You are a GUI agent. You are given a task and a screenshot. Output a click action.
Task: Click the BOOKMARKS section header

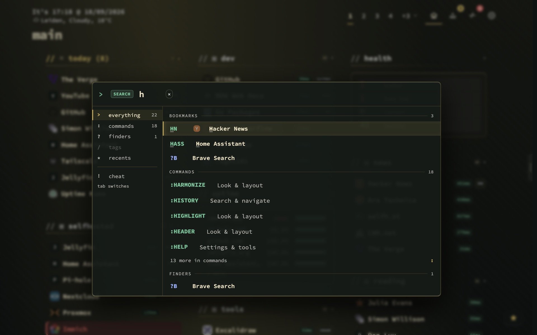(x=183, y=116)
